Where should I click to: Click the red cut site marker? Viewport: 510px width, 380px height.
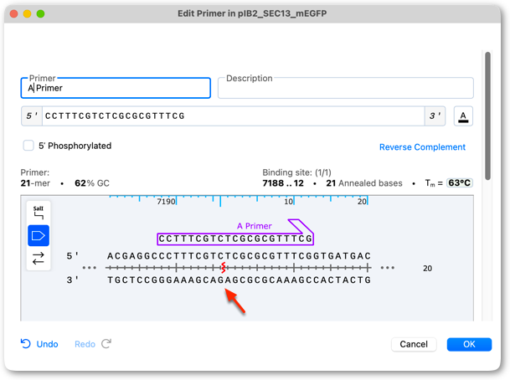point(223,268)
